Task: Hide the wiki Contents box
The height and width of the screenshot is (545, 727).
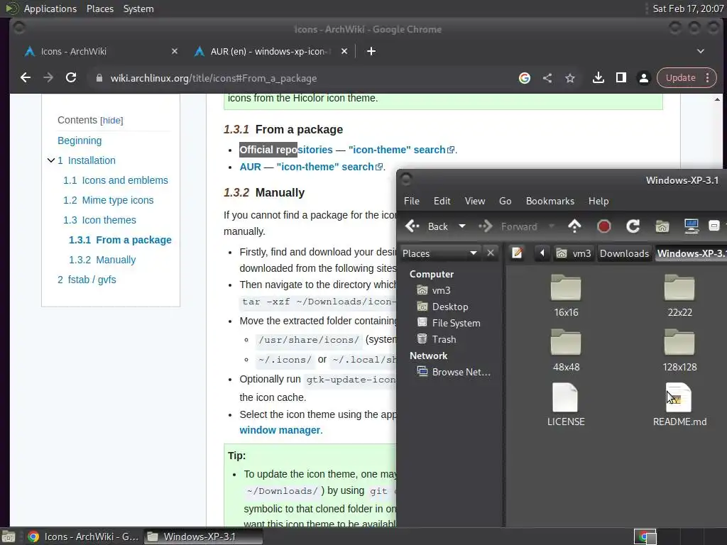Action: pyautogui.click(x=111, y=121)
